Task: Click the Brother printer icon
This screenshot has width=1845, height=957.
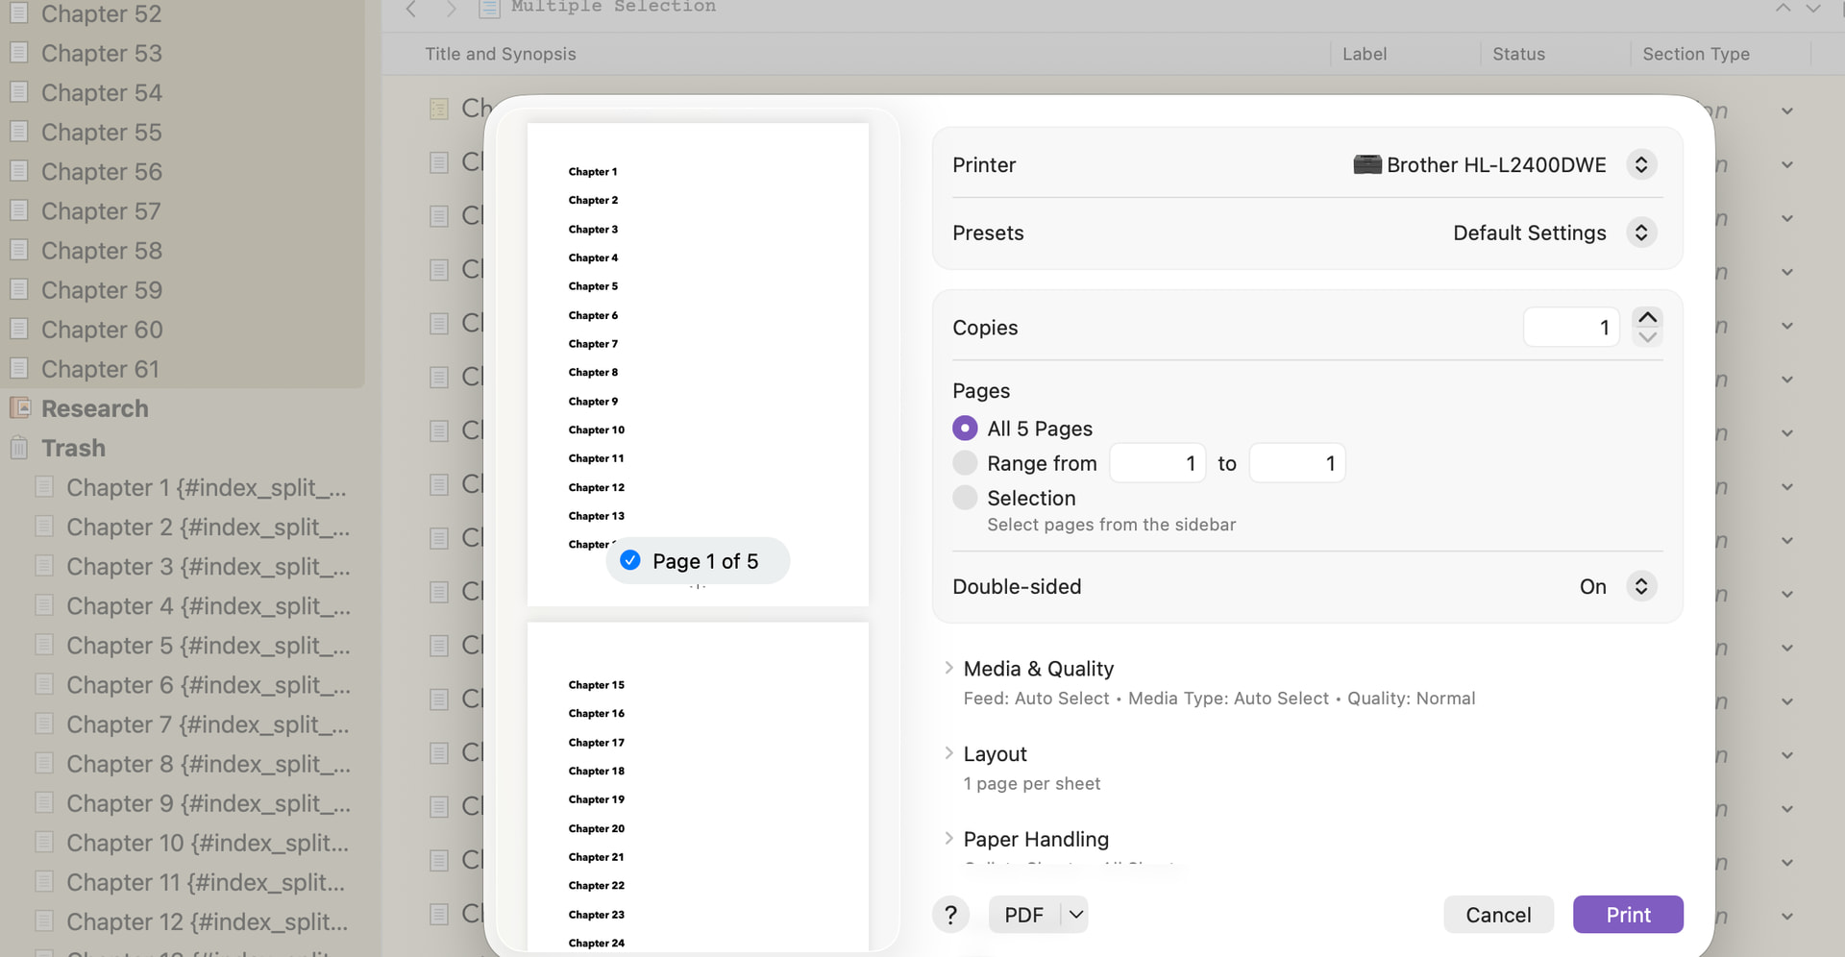Action: click(x=1366, y=164)
